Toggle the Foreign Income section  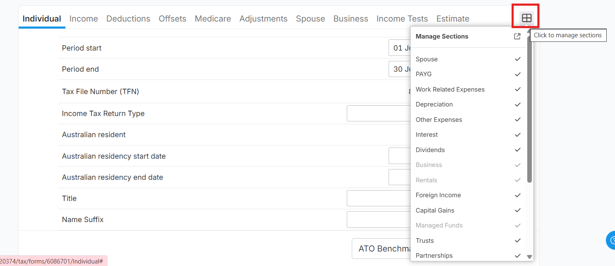(517, 195)
